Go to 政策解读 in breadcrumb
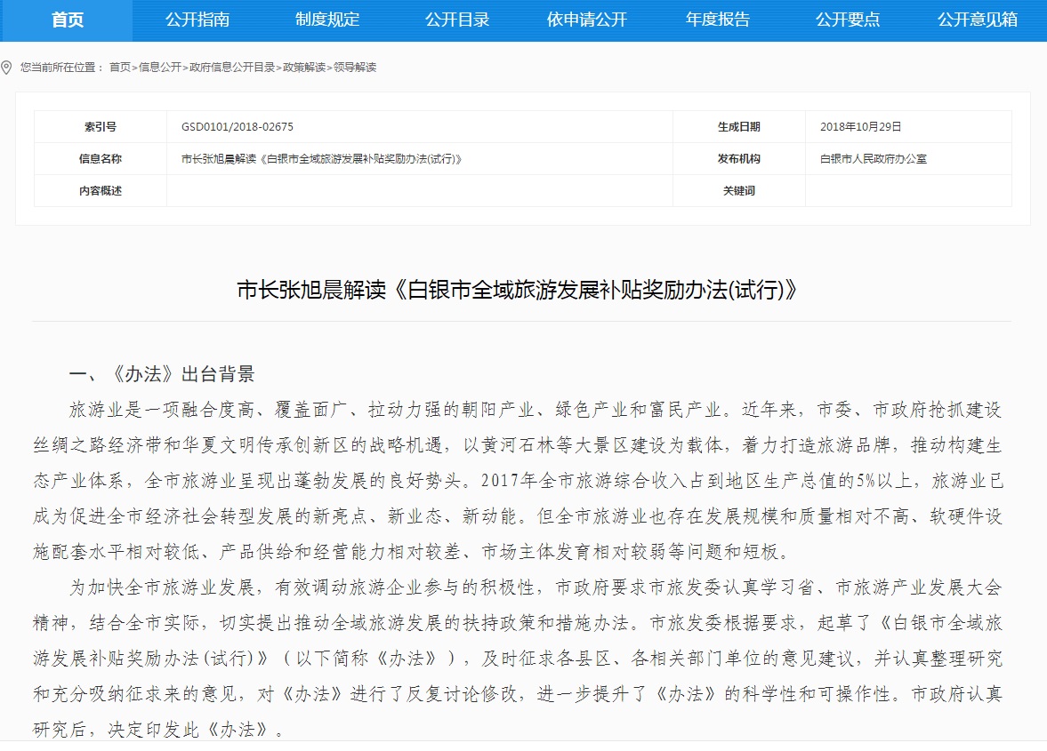 click(303, 68)
